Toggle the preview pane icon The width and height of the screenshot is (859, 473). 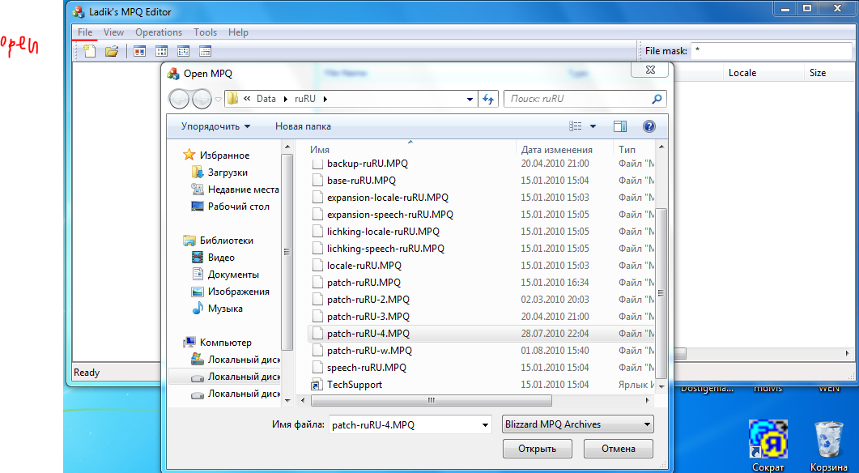[620, 126]
